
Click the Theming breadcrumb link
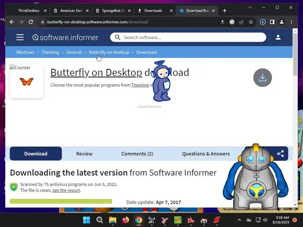[x=50, y=52]
